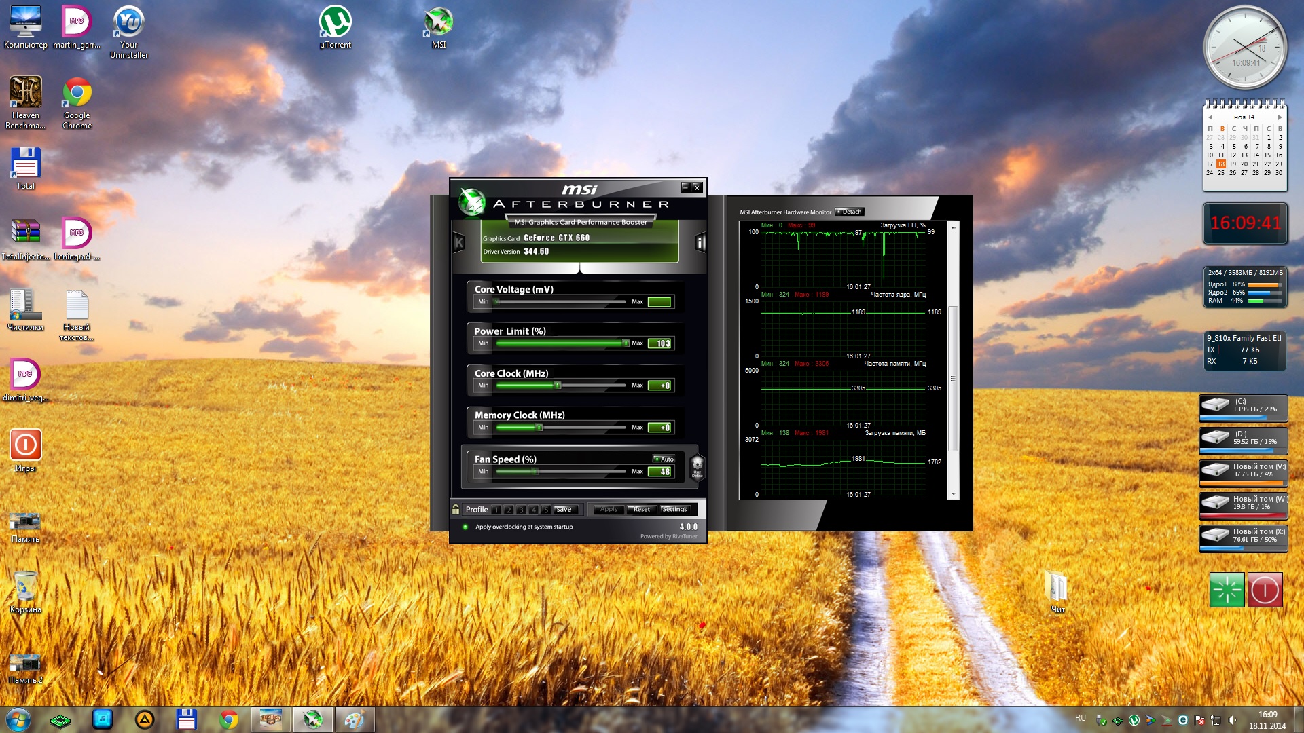
Task: Click the next month arrow on the calendar
Action: (1280, 117)
